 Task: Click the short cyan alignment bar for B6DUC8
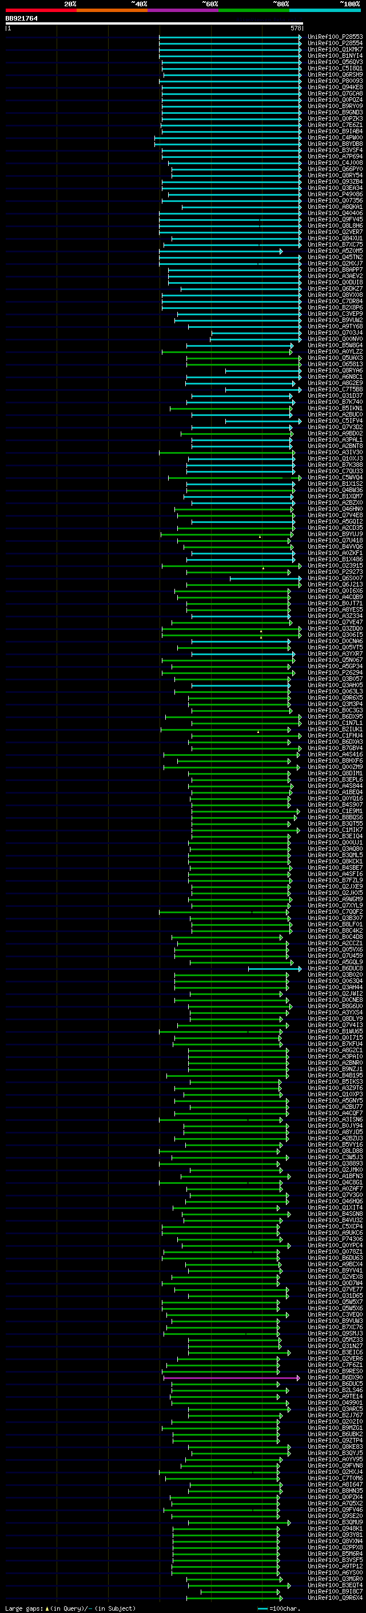[x=275, y=969]
